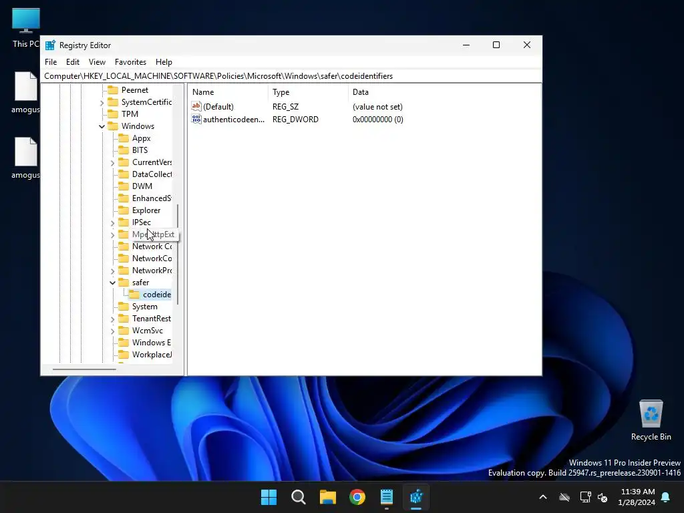Select the TPM folder icon
The width and height of the screenshot is (684, 513).
[x=113, y=114]
